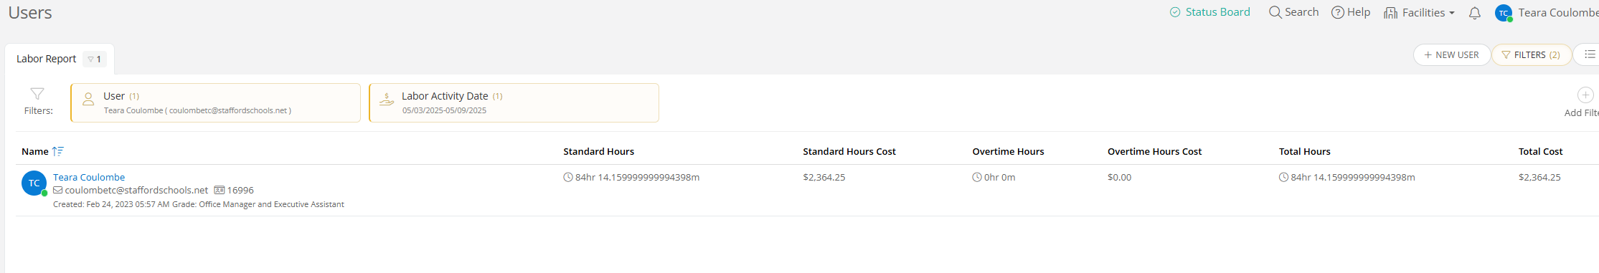Sort by Total Cost column header
Viewport: 1599px width, 273px height.
[1540, 151]
